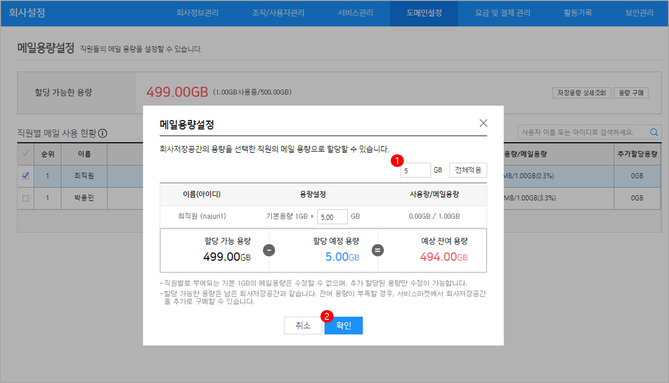Toggle checkbox for 최직원 row
The image size is (669, 383).
click(x=26, y=176)
